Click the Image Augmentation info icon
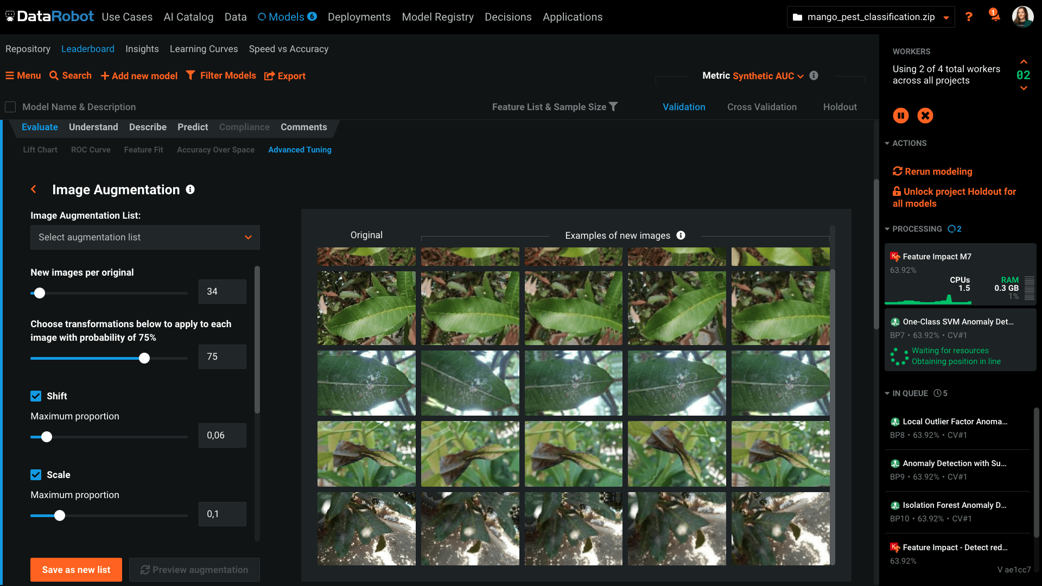1042x586 pixels. [x=190, y=189]
